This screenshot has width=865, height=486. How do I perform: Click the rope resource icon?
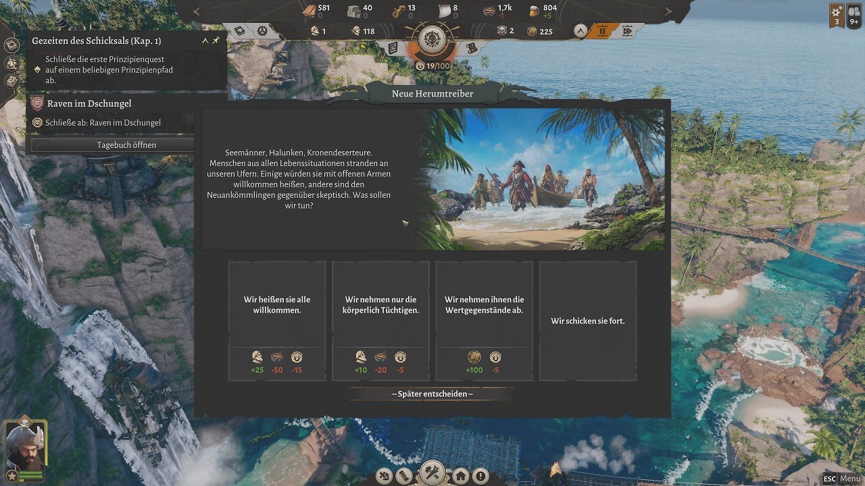tap(399, 11)
